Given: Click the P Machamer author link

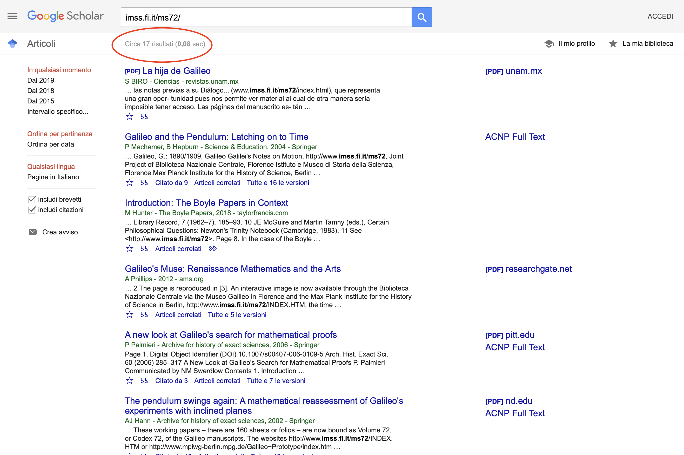Looking at the screenshot, I should [x=144, y=147].
